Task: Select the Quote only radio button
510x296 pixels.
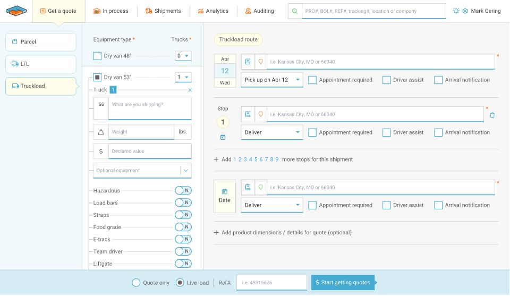Action: [136, 283]
